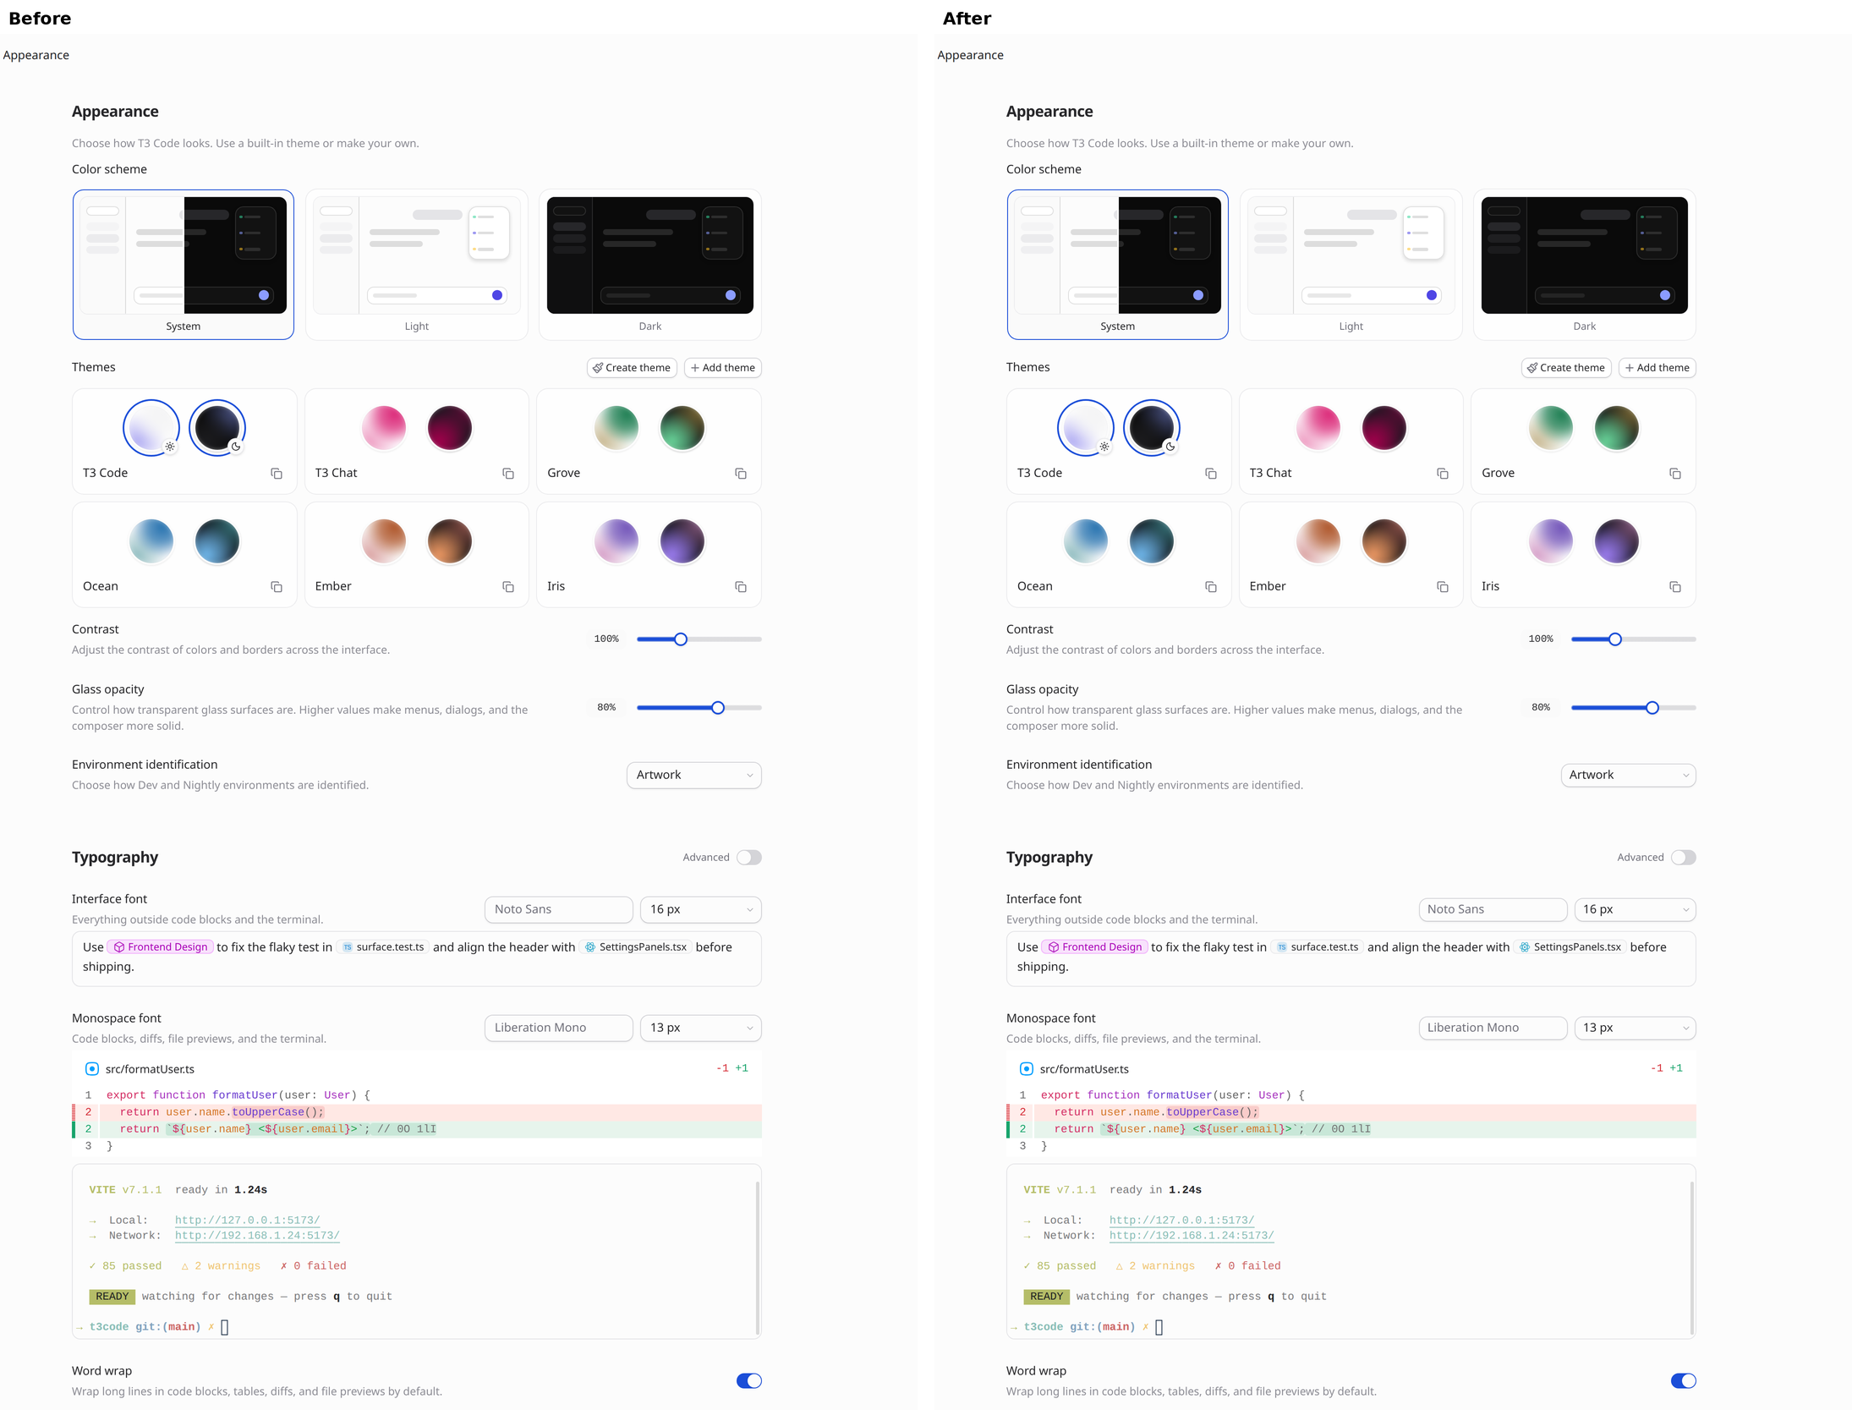Copy the Grove theme in After panel
This screenshot has height=1410, width=1852.
(1675, 474)
